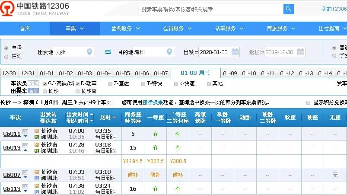Screen dimensions: 347x195
Task: Open the departure date calendar icon
Action: pos(235,52)
